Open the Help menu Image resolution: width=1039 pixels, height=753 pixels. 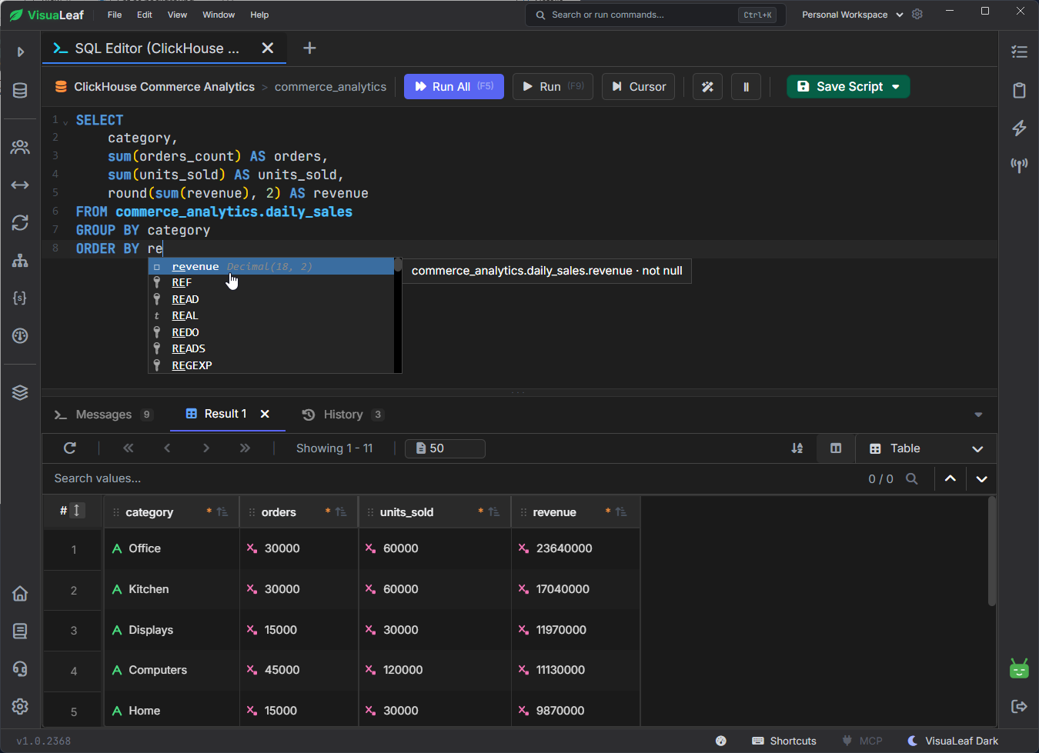click(259, 15)
